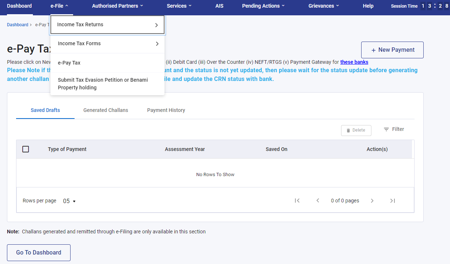Click the New Payment button
This screenshot has width=450, height=264.
[392, 50]
